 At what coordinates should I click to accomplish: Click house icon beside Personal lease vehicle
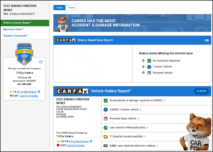coord(106,119)
